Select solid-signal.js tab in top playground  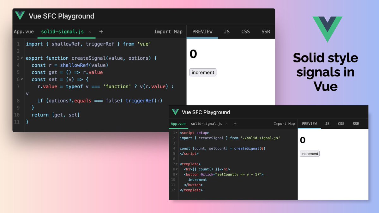63,32
